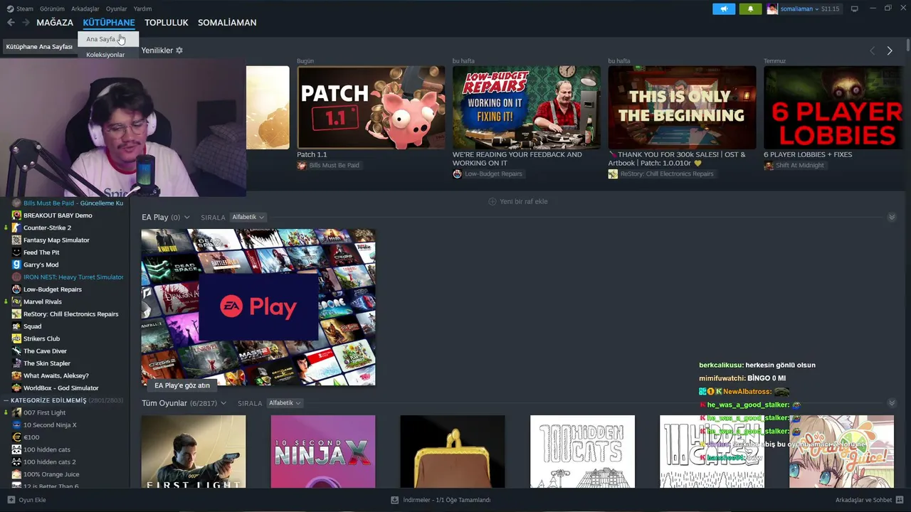Click the WorldBox - God Simulator icon

pyautogui.click(x=16, y=388)
